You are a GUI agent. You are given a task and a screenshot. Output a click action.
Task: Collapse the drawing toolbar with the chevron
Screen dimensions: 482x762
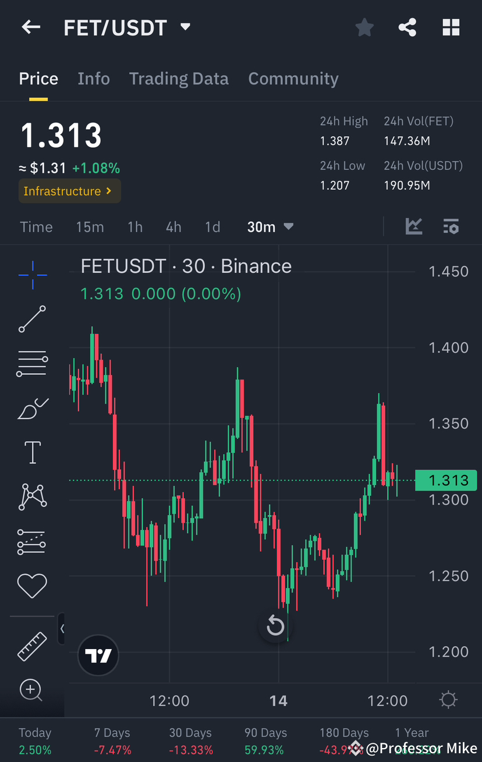62,629
